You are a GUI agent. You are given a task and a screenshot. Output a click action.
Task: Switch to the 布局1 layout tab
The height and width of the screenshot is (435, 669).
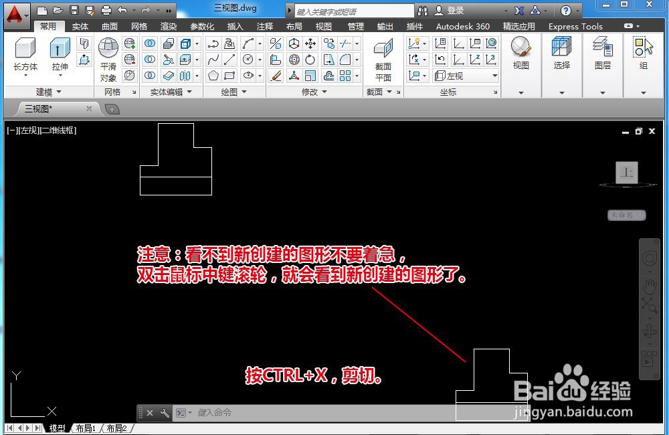click(86, 428)
